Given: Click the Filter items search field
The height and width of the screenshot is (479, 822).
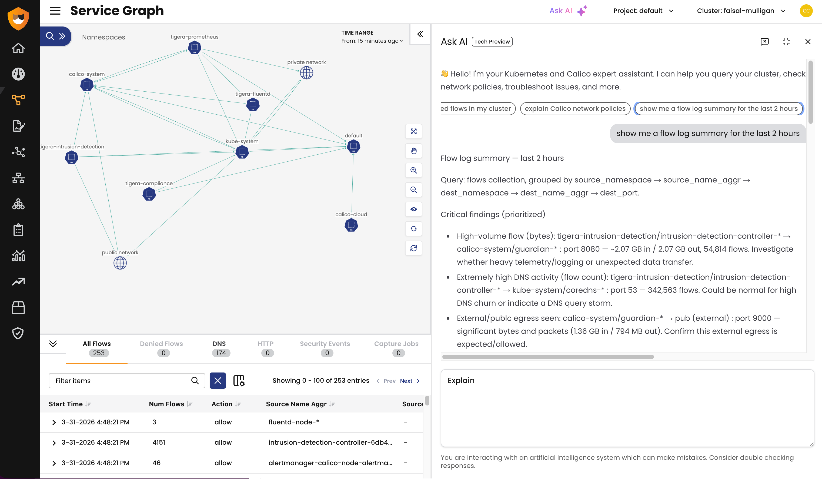Looking at the screenshot, I should [x=121, y=381].
